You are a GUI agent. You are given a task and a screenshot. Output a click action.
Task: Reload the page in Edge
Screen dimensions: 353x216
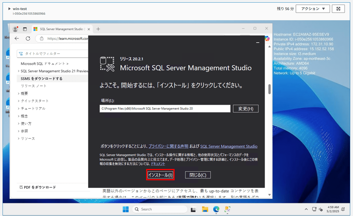click(x=28, y=38)
